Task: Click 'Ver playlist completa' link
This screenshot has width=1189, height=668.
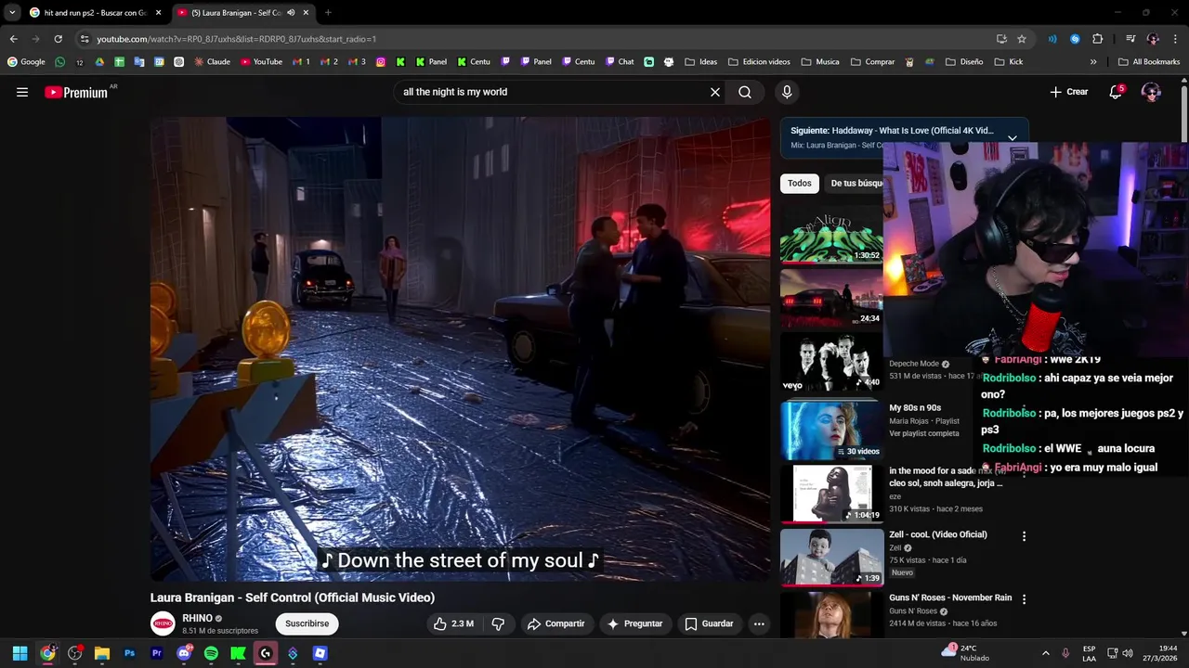Action: pos(924,433)
